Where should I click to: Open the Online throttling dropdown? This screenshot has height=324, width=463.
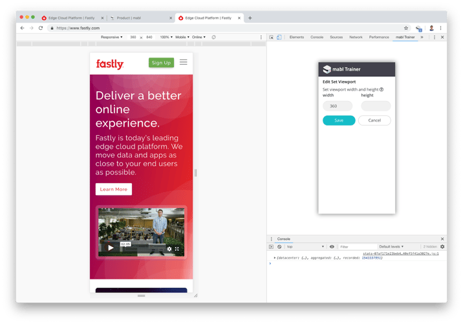pyautogui.click(x=199, y=38)
